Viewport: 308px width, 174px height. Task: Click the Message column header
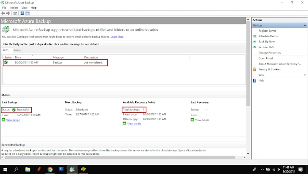tap(67, 57)
